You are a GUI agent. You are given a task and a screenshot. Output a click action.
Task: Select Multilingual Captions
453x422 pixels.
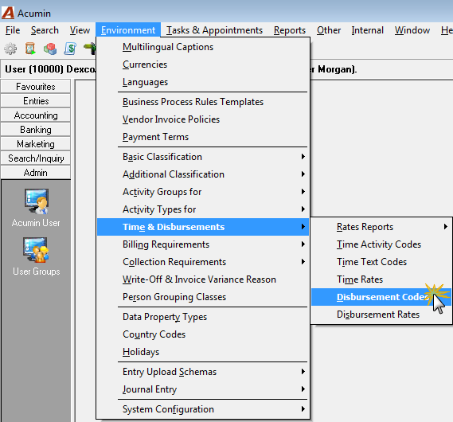point(203,47)
